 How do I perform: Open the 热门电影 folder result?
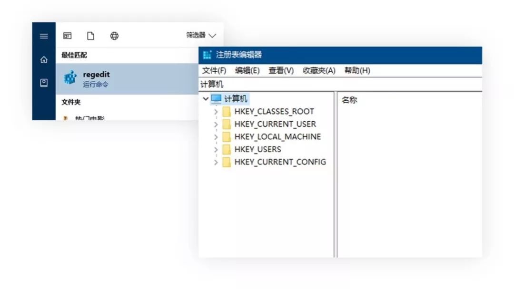tap(95, 118)
